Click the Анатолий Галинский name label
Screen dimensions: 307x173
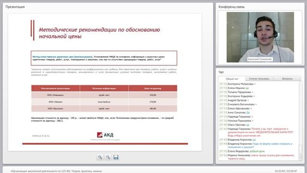(x=260, y=59)
